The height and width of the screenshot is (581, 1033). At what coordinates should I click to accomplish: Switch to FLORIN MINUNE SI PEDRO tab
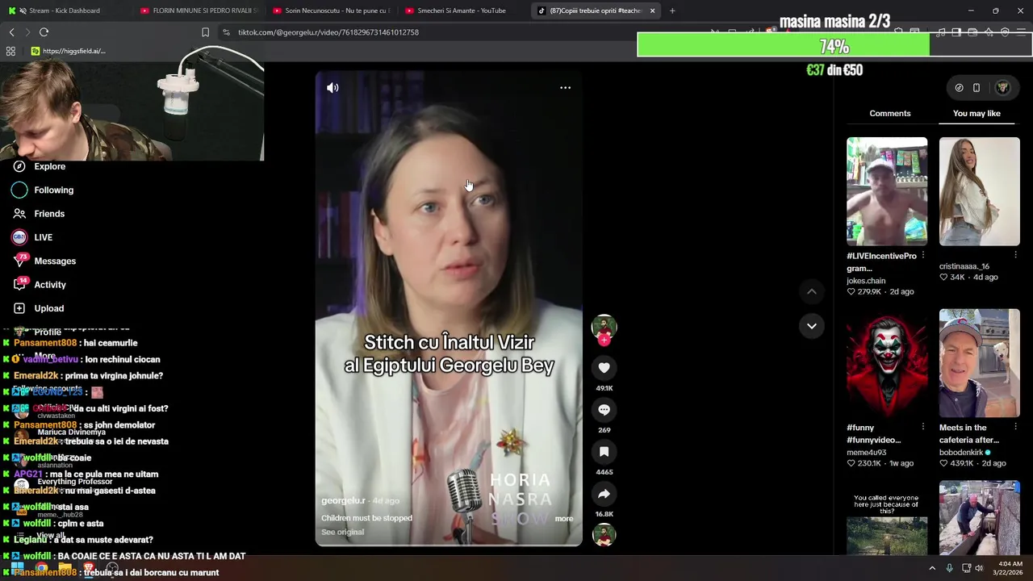point(199,10)
